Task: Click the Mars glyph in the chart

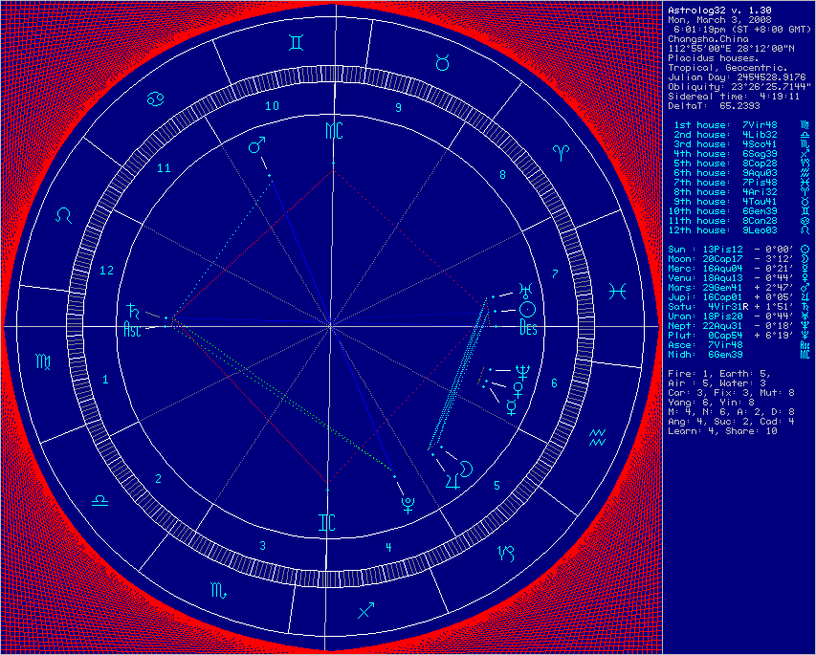Action: pyautogui.click(x=256, y=146)
